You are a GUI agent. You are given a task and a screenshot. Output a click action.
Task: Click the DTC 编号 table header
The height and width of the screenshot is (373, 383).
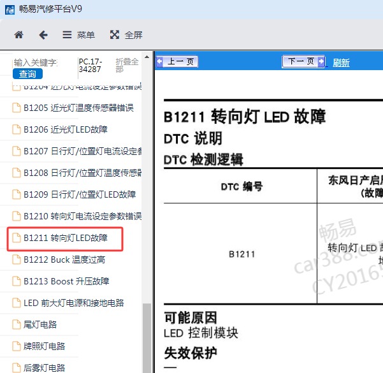pos(242,186)
